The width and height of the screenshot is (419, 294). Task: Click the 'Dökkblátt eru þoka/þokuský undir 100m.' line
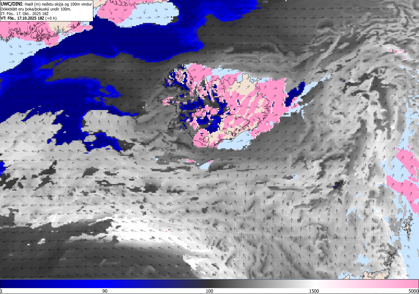click(36, 9)
